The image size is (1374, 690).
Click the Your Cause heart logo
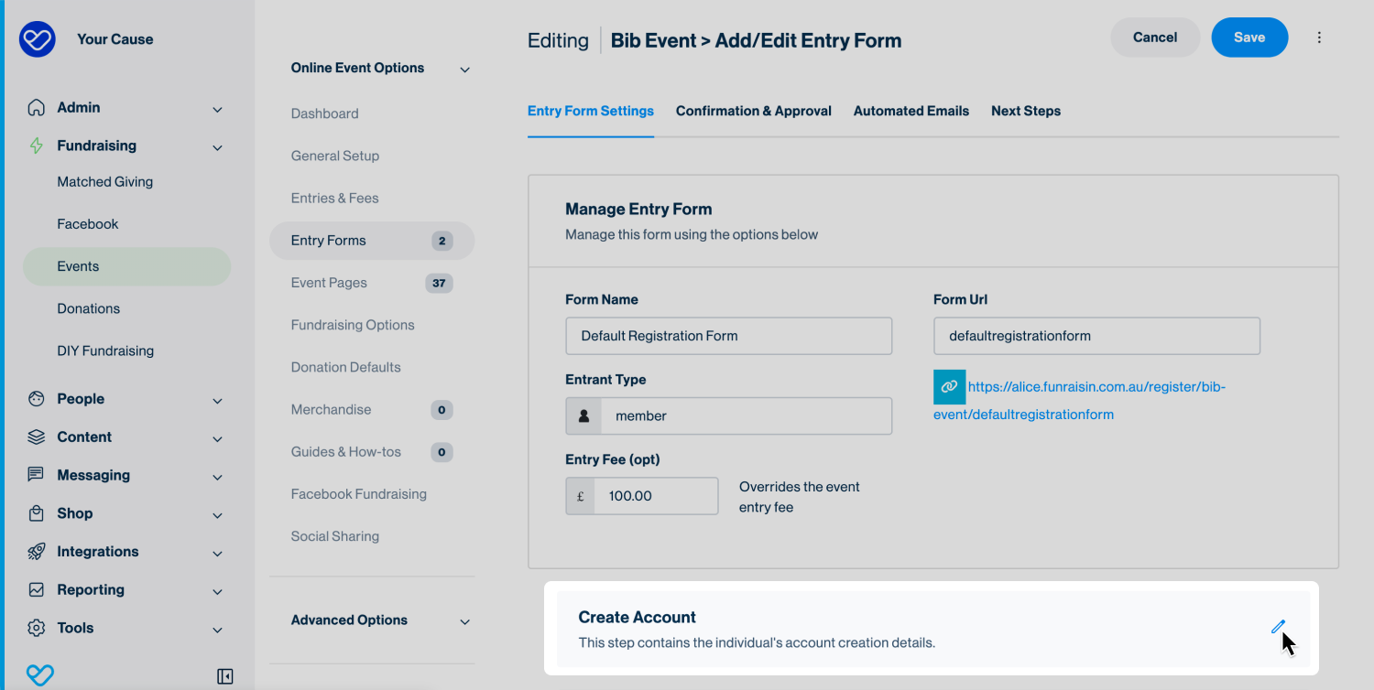tap(38, 39)
